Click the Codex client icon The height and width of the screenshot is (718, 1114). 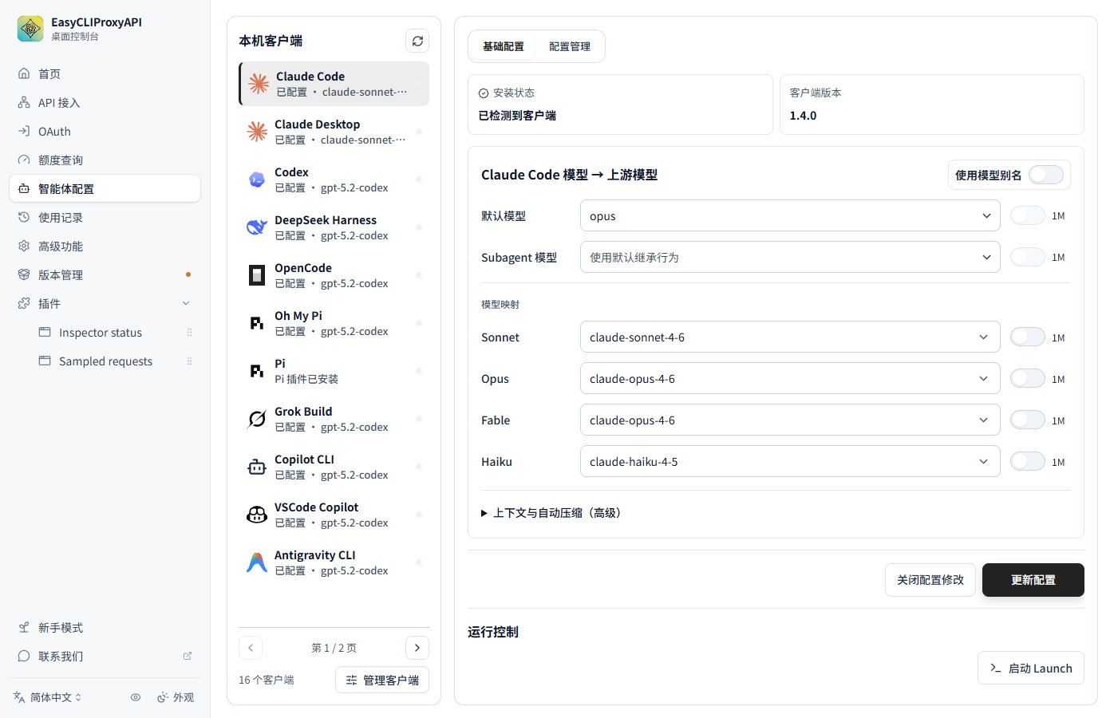point(257,179)
